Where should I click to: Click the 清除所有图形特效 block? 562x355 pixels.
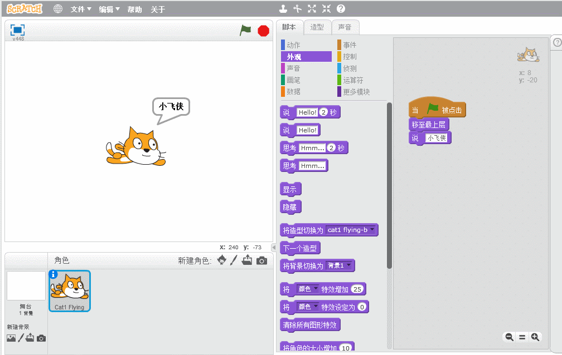[310, 325]
